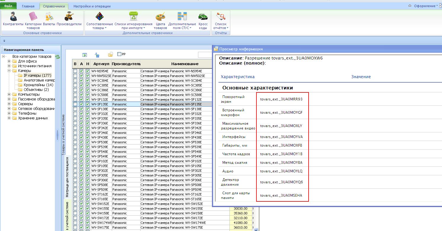Click the search field above the grid

click(x=205, y=54)
